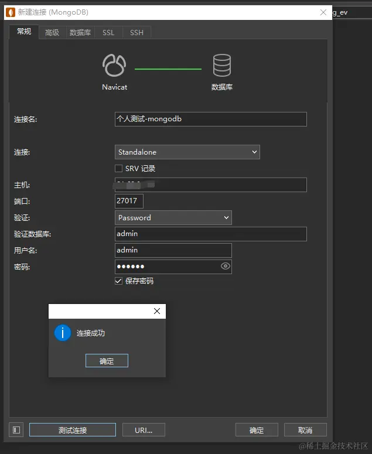Enable the SRV 记录 checkbox
Viewport: 372px width, 454px height.
[118, 169]
